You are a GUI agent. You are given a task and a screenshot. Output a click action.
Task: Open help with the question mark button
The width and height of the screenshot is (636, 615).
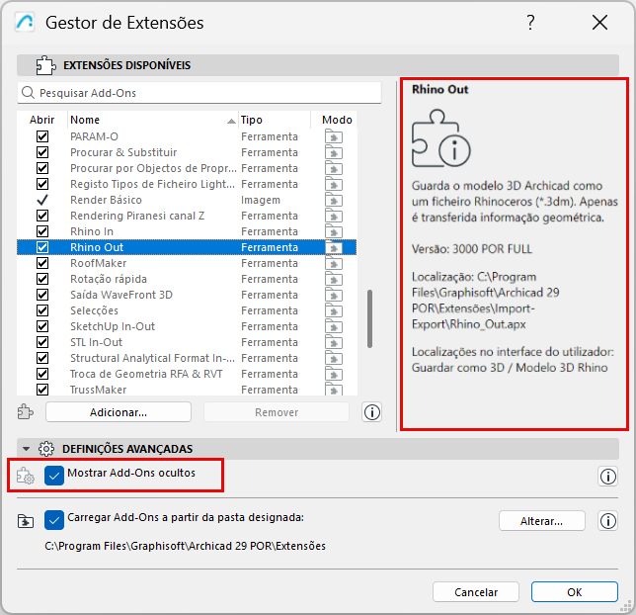(530, 23)
